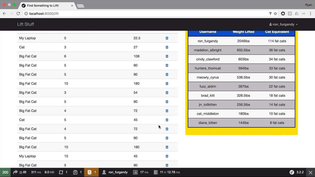This screenshot has width=315, height=177.
Task: Remove the Big Fat Cat 108 entry
Action: [x=167, y=56]
